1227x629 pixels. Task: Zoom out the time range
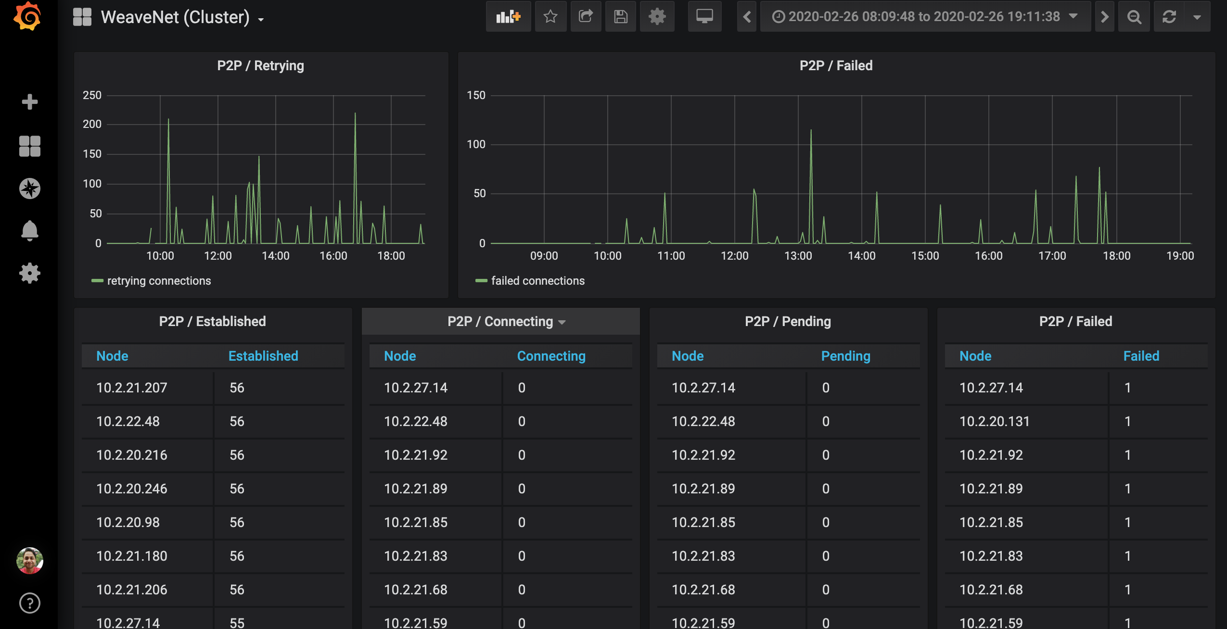(x=1134, y=17)
